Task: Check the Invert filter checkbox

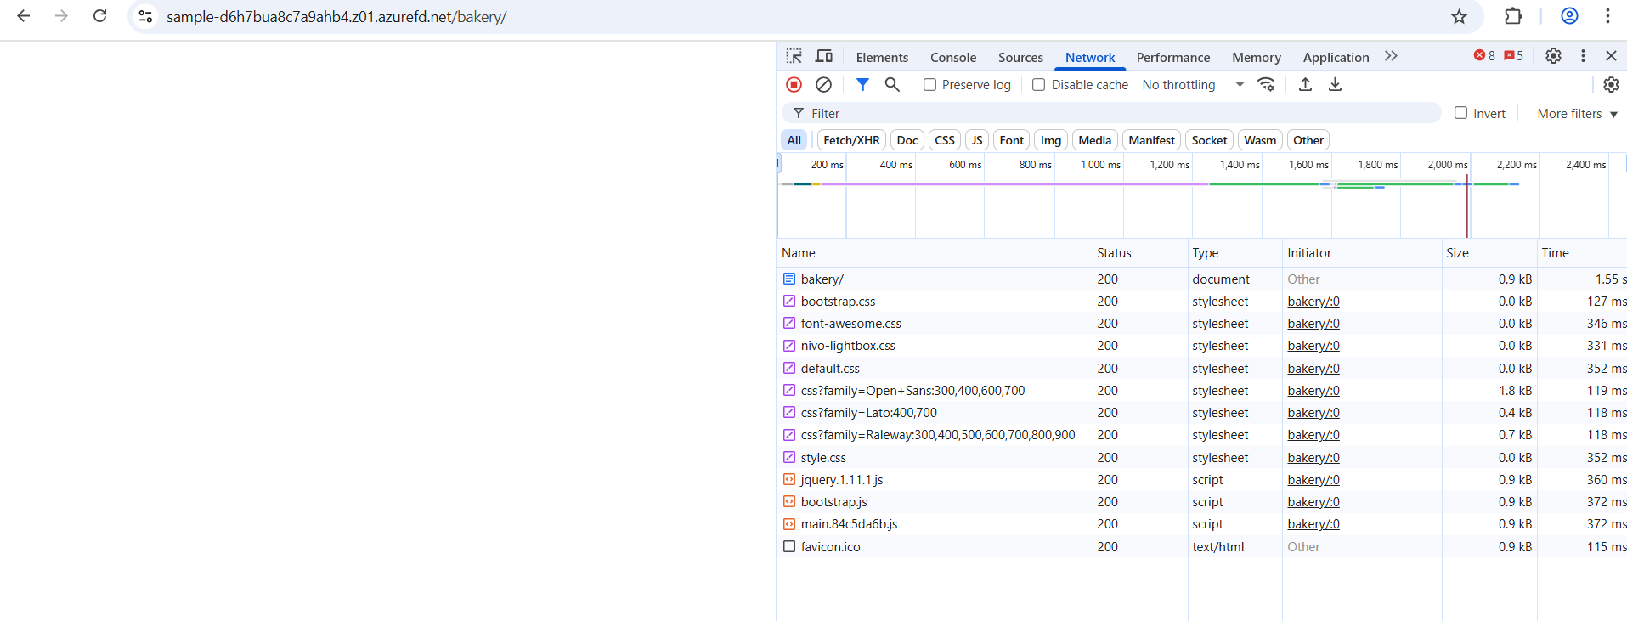Action: click(1460, 113)
